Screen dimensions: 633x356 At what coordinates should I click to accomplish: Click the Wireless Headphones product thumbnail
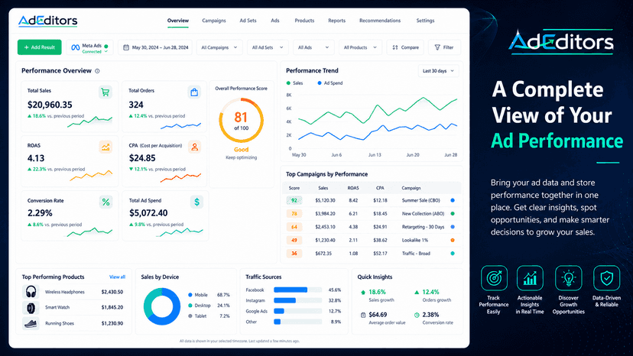tap(31, 291)
